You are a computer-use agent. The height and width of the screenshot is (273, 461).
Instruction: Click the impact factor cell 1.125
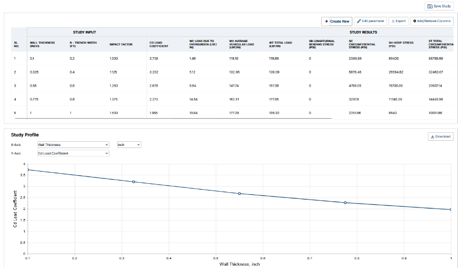pyautogui.click(x=113, y=72)
